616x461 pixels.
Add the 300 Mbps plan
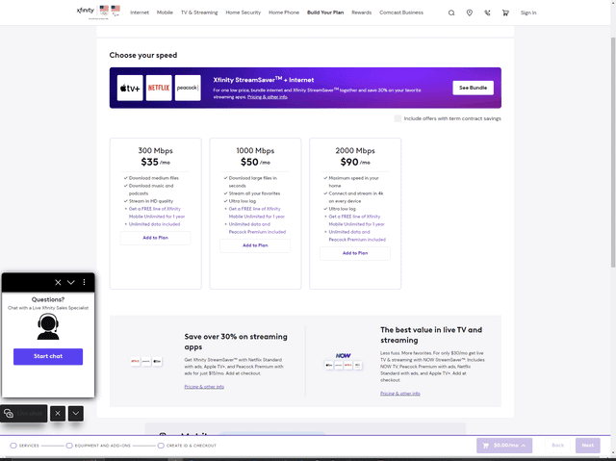(x=156, y=238)
